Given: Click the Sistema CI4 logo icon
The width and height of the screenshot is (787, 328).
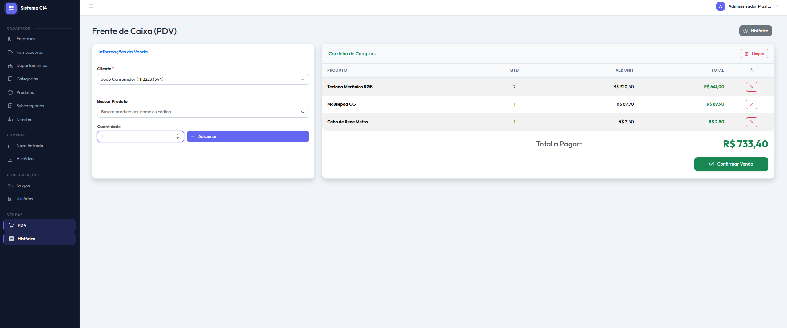Looking at the screenshot, I should [11, 8].
